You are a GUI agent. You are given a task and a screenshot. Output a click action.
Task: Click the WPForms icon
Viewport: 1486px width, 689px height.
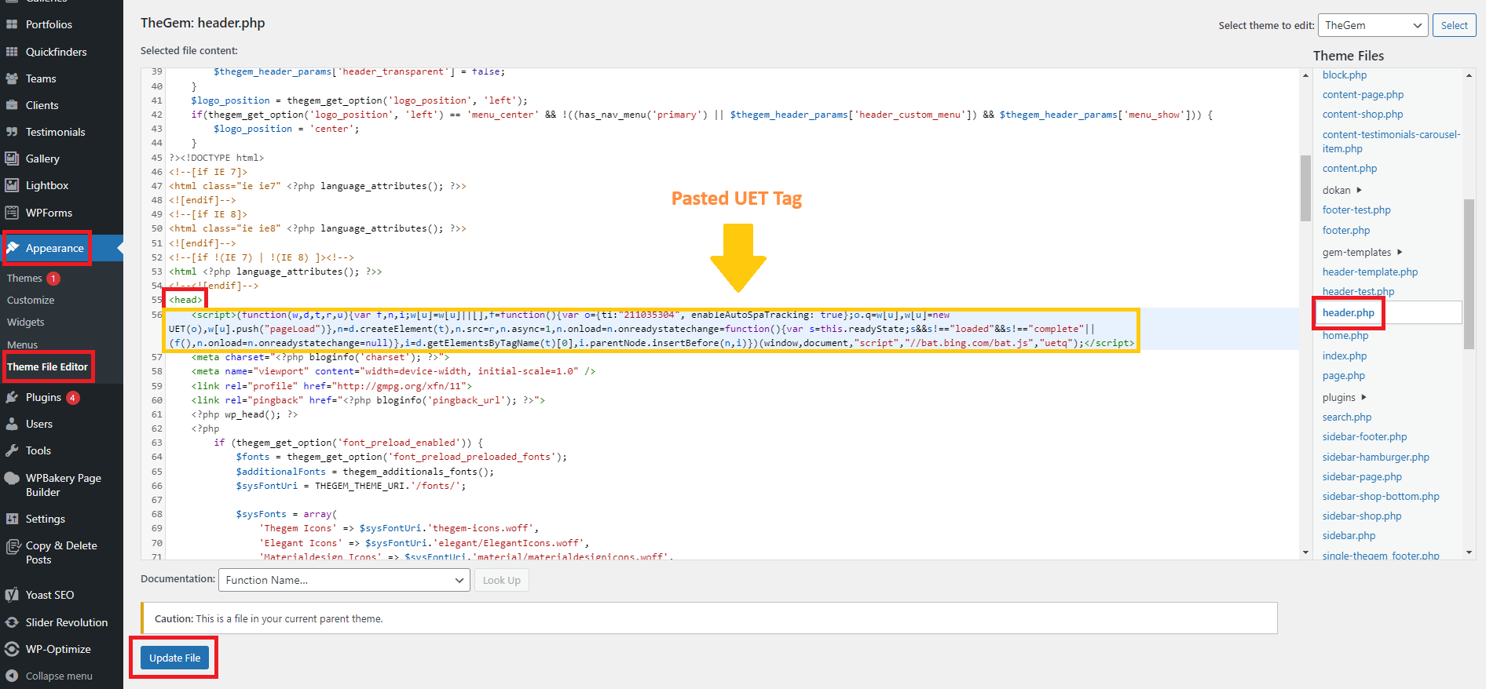tap(12, 213)
